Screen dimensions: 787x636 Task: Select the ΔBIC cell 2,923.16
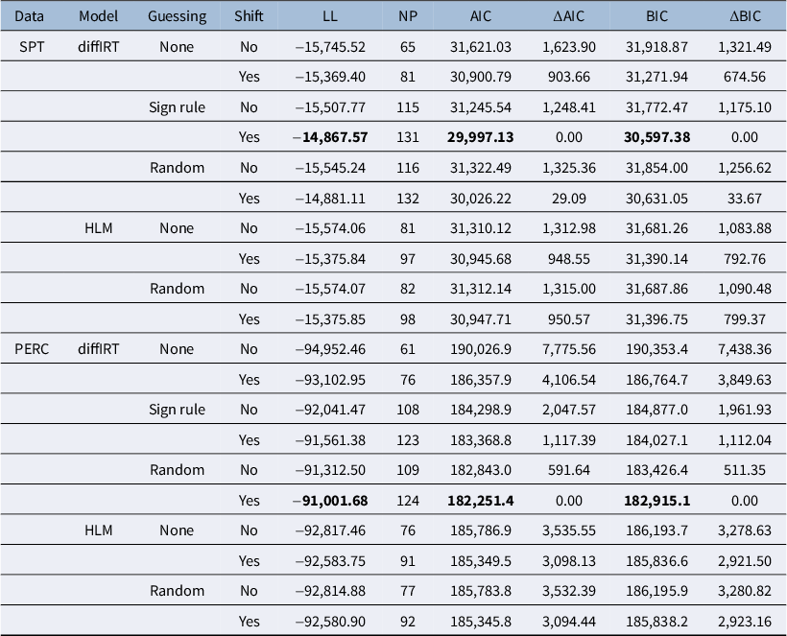745,621
